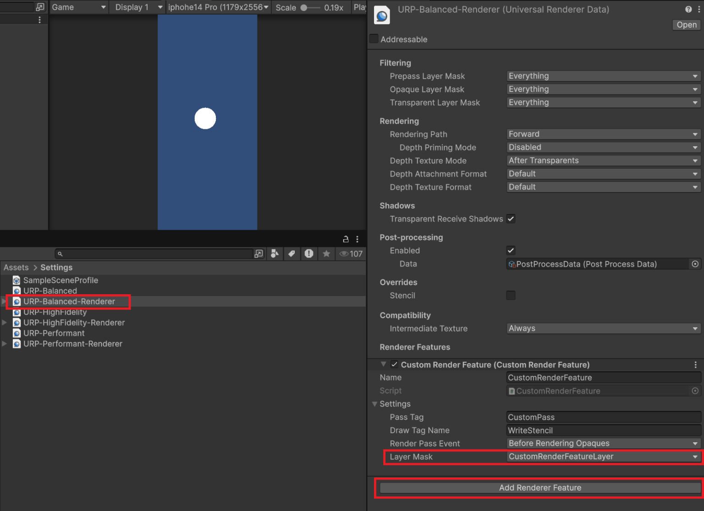The width and height of the screenshot is (704, 511).
Task: Filter Project search by importance icon
Action: (309, 253)
